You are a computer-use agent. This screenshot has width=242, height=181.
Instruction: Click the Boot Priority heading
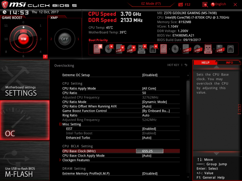point(98,40)
